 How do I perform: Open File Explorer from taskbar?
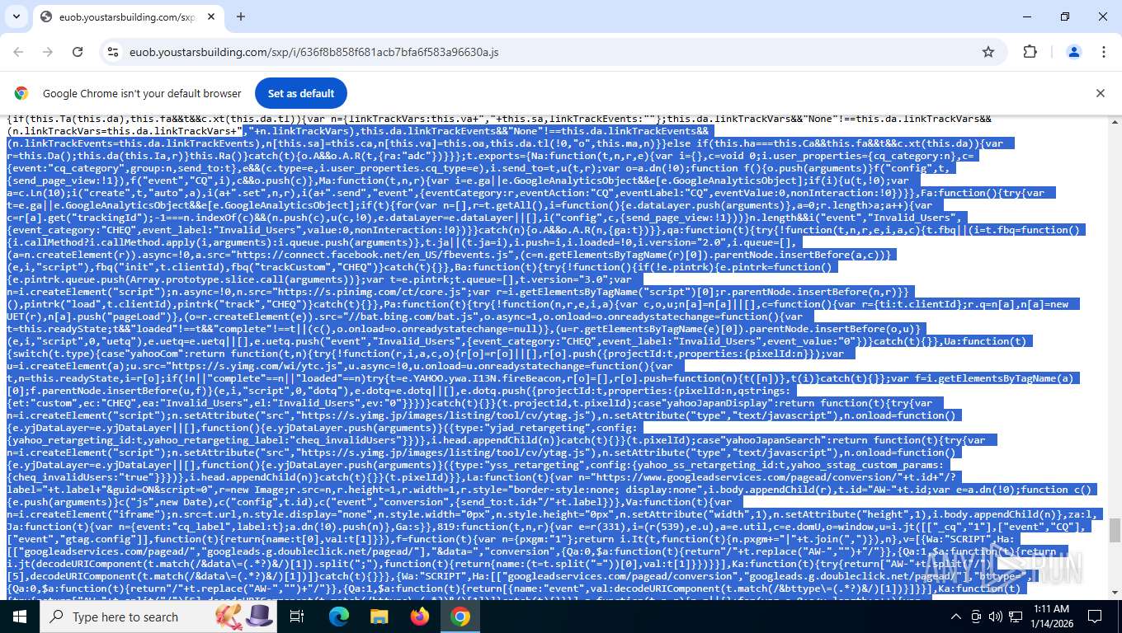[379, 617]
